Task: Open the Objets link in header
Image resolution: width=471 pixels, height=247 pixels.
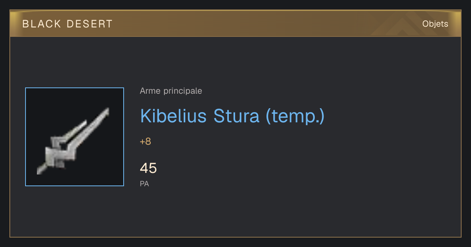Action: [435, 24]
